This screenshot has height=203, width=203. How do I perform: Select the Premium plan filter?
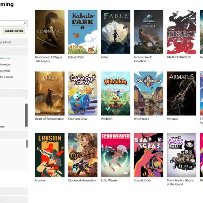[x=5, y=65]
